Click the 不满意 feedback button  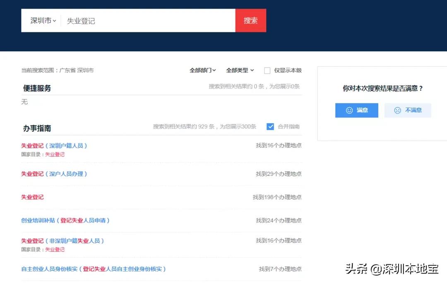(x=408, y=110)
